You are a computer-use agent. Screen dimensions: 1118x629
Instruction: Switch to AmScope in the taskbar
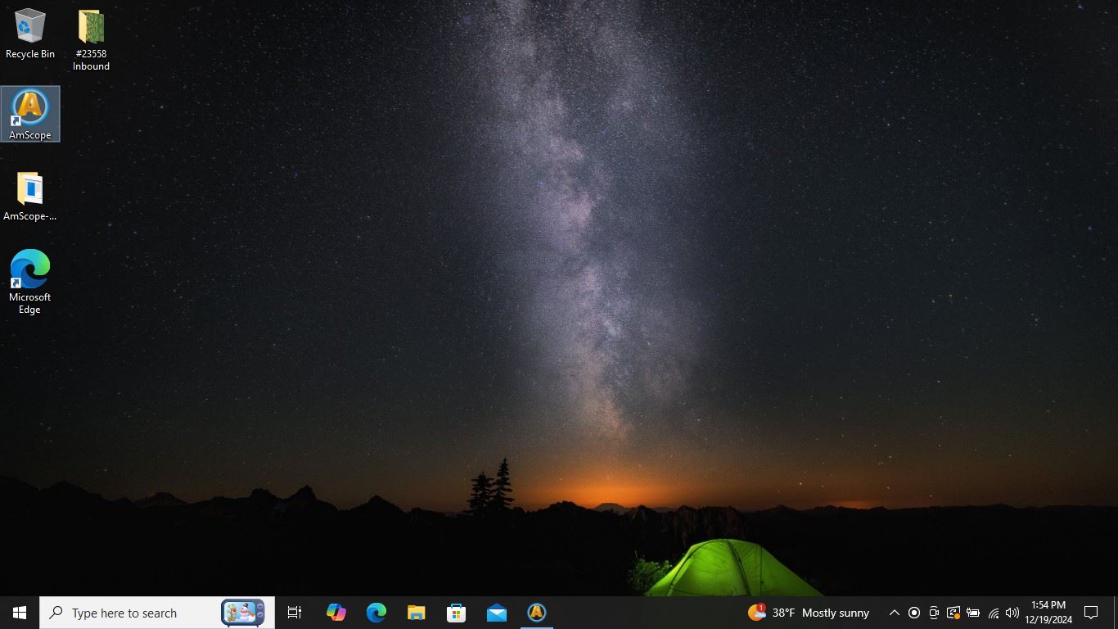click(537, 613)
